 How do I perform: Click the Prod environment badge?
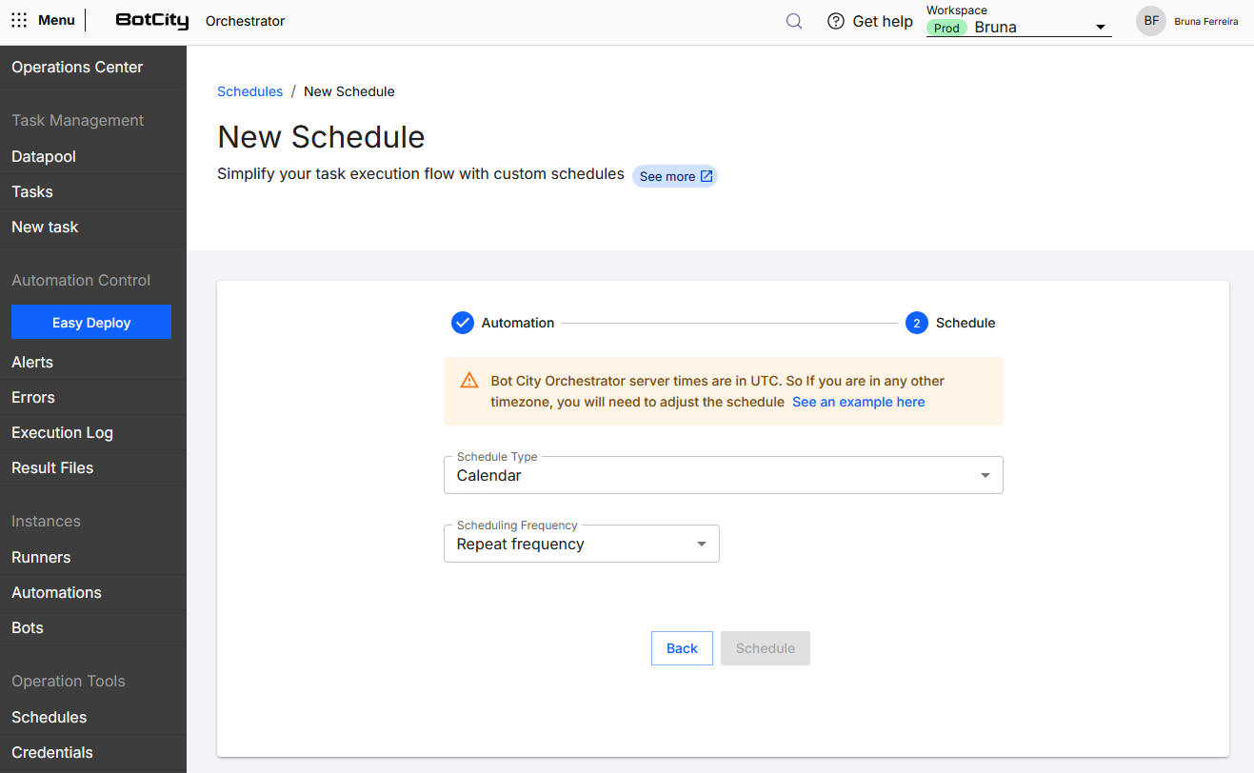946,28
